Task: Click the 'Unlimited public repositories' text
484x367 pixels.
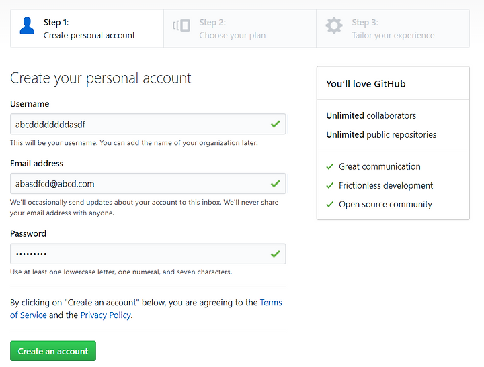Action: pyautogui.click(x=381, y=135)
